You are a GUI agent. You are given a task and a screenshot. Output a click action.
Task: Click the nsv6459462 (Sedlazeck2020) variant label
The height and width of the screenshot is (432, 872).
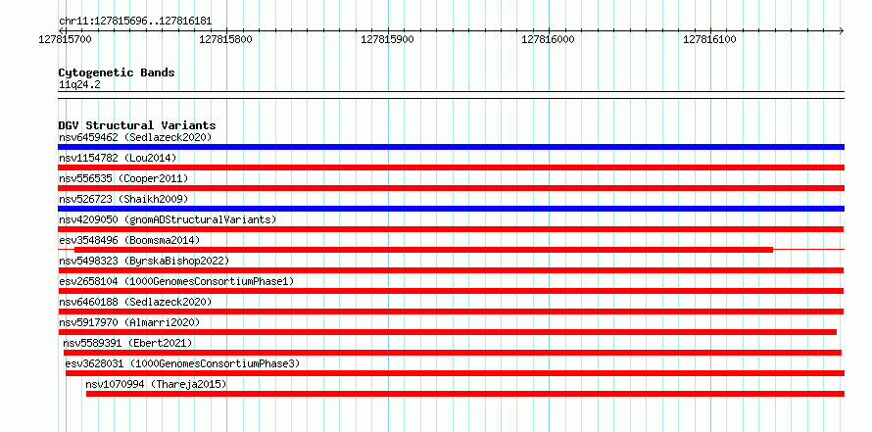click(135, 137)
